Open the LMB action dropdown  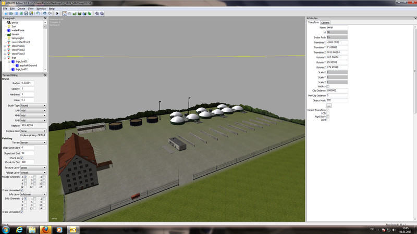33,110
